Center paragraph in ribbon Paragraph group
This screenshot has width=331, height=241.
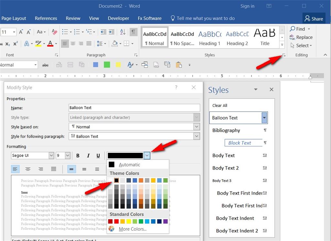(x=73, y=44)
